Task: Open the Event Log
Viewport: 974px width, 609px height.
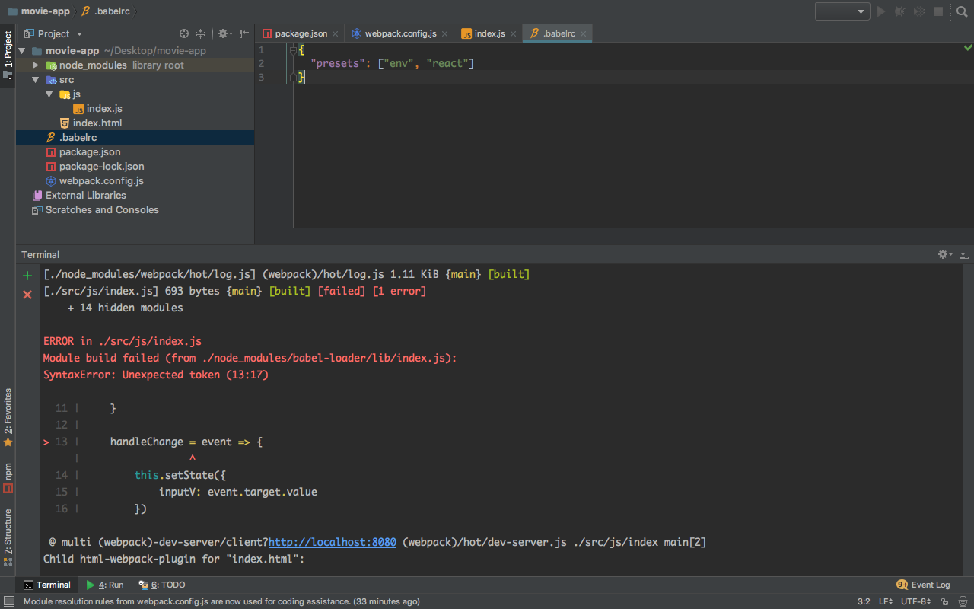Action: pyautogui.click(x=924, y=585)
